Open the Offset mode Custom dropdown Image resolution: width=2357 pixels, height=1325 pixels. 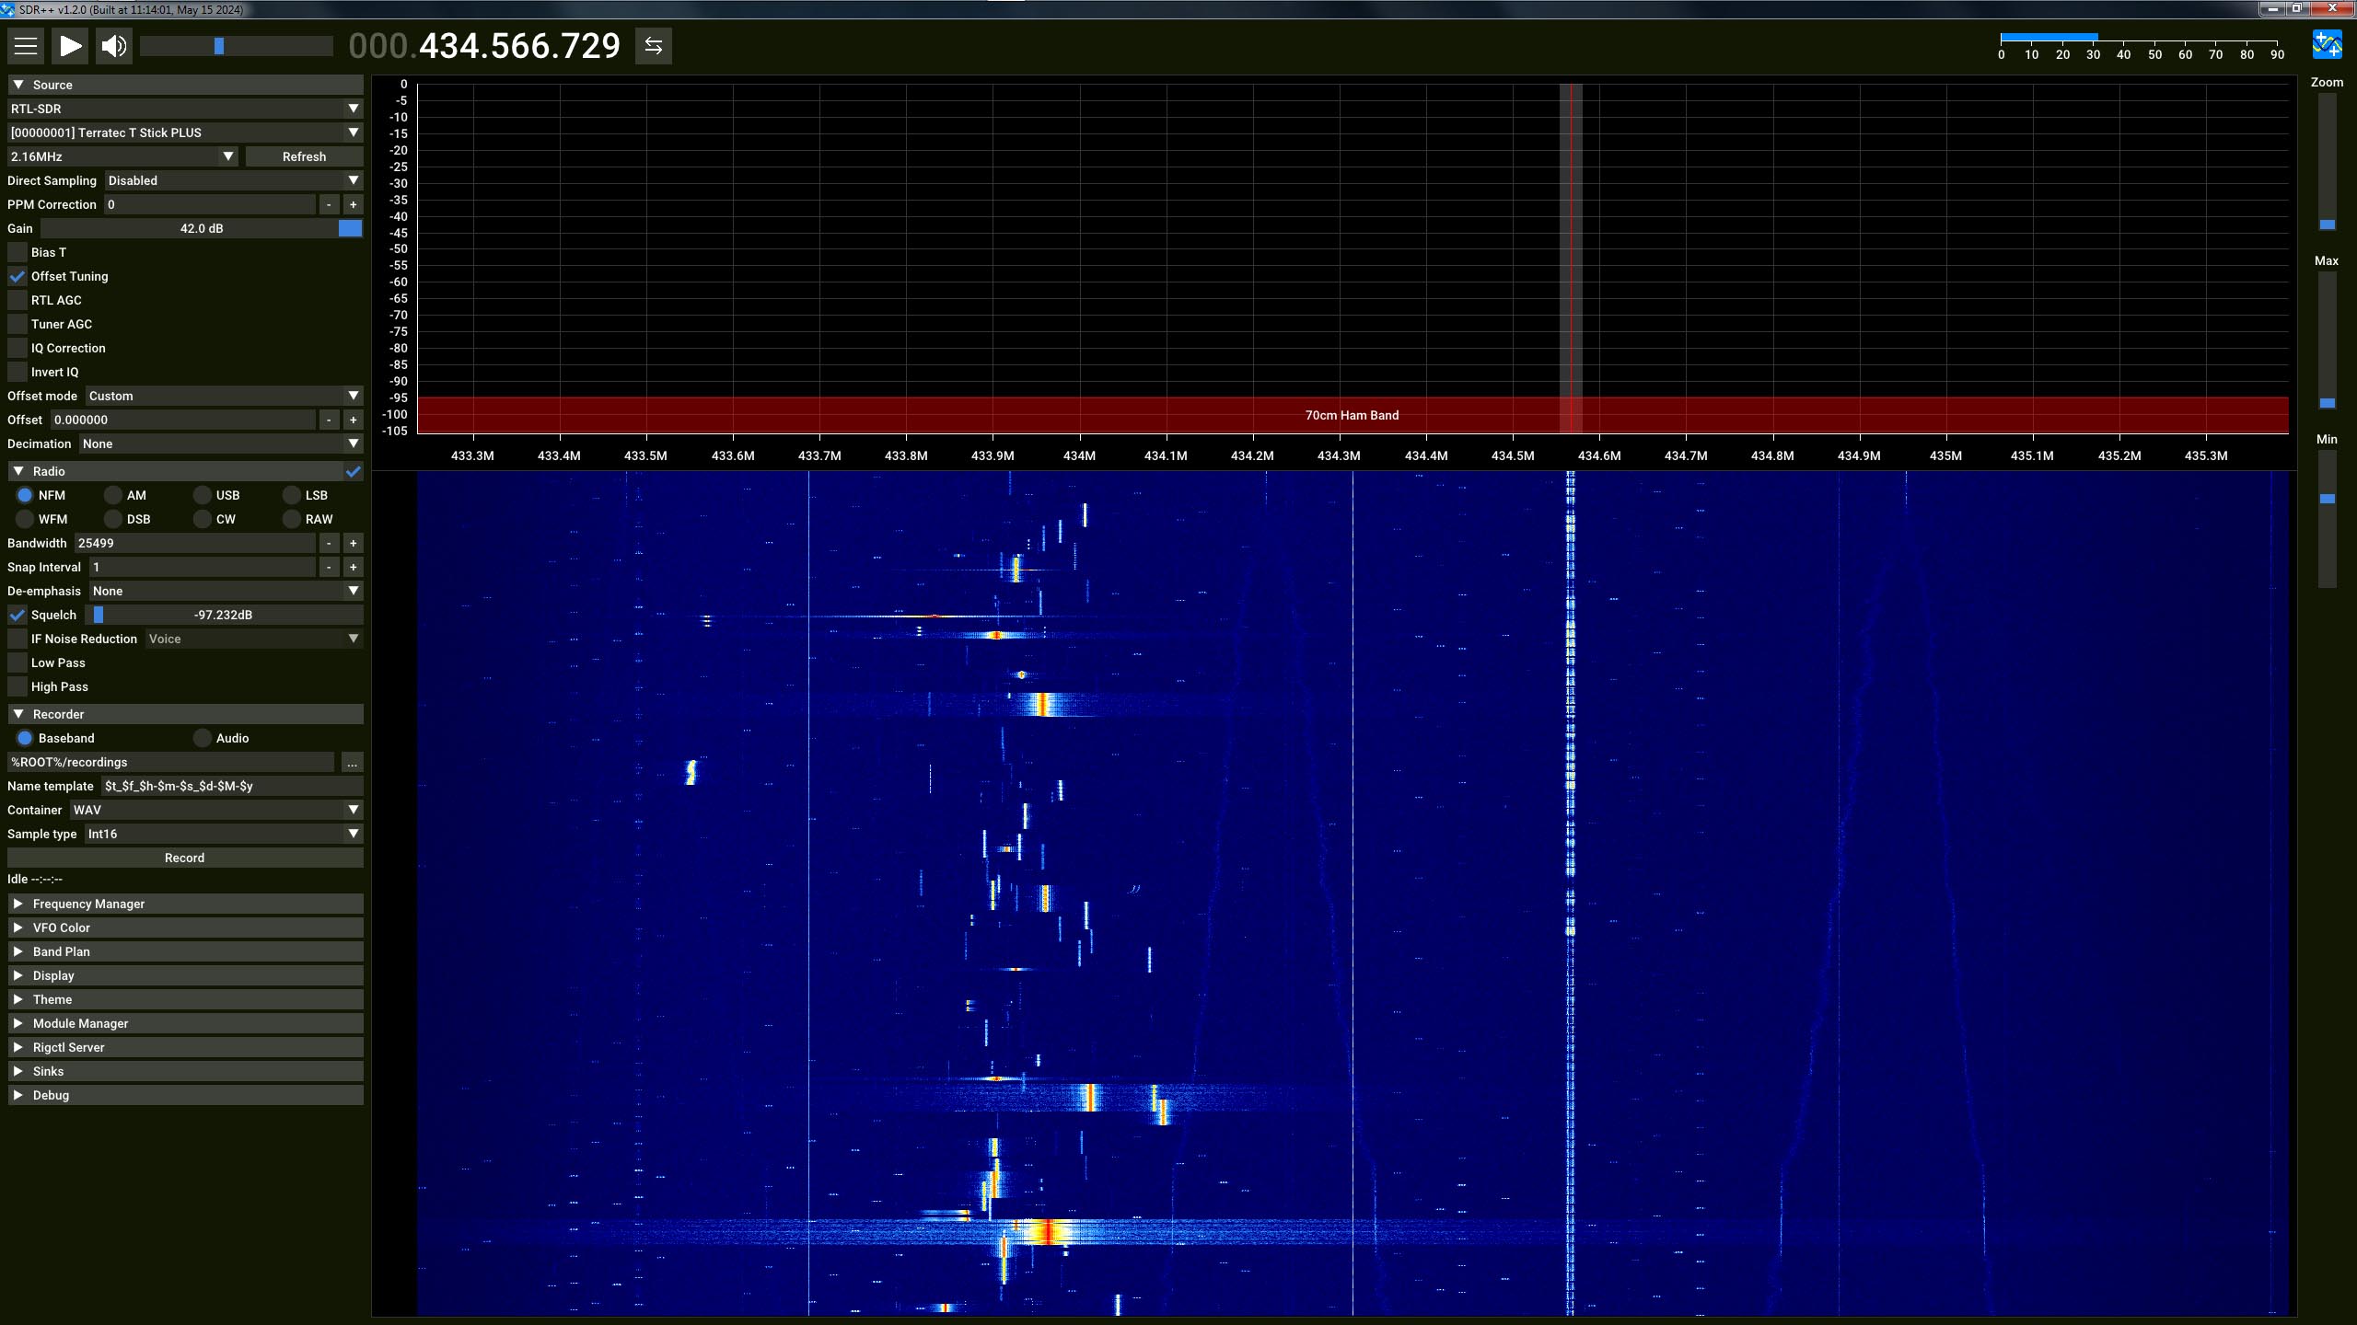[225, 396]
